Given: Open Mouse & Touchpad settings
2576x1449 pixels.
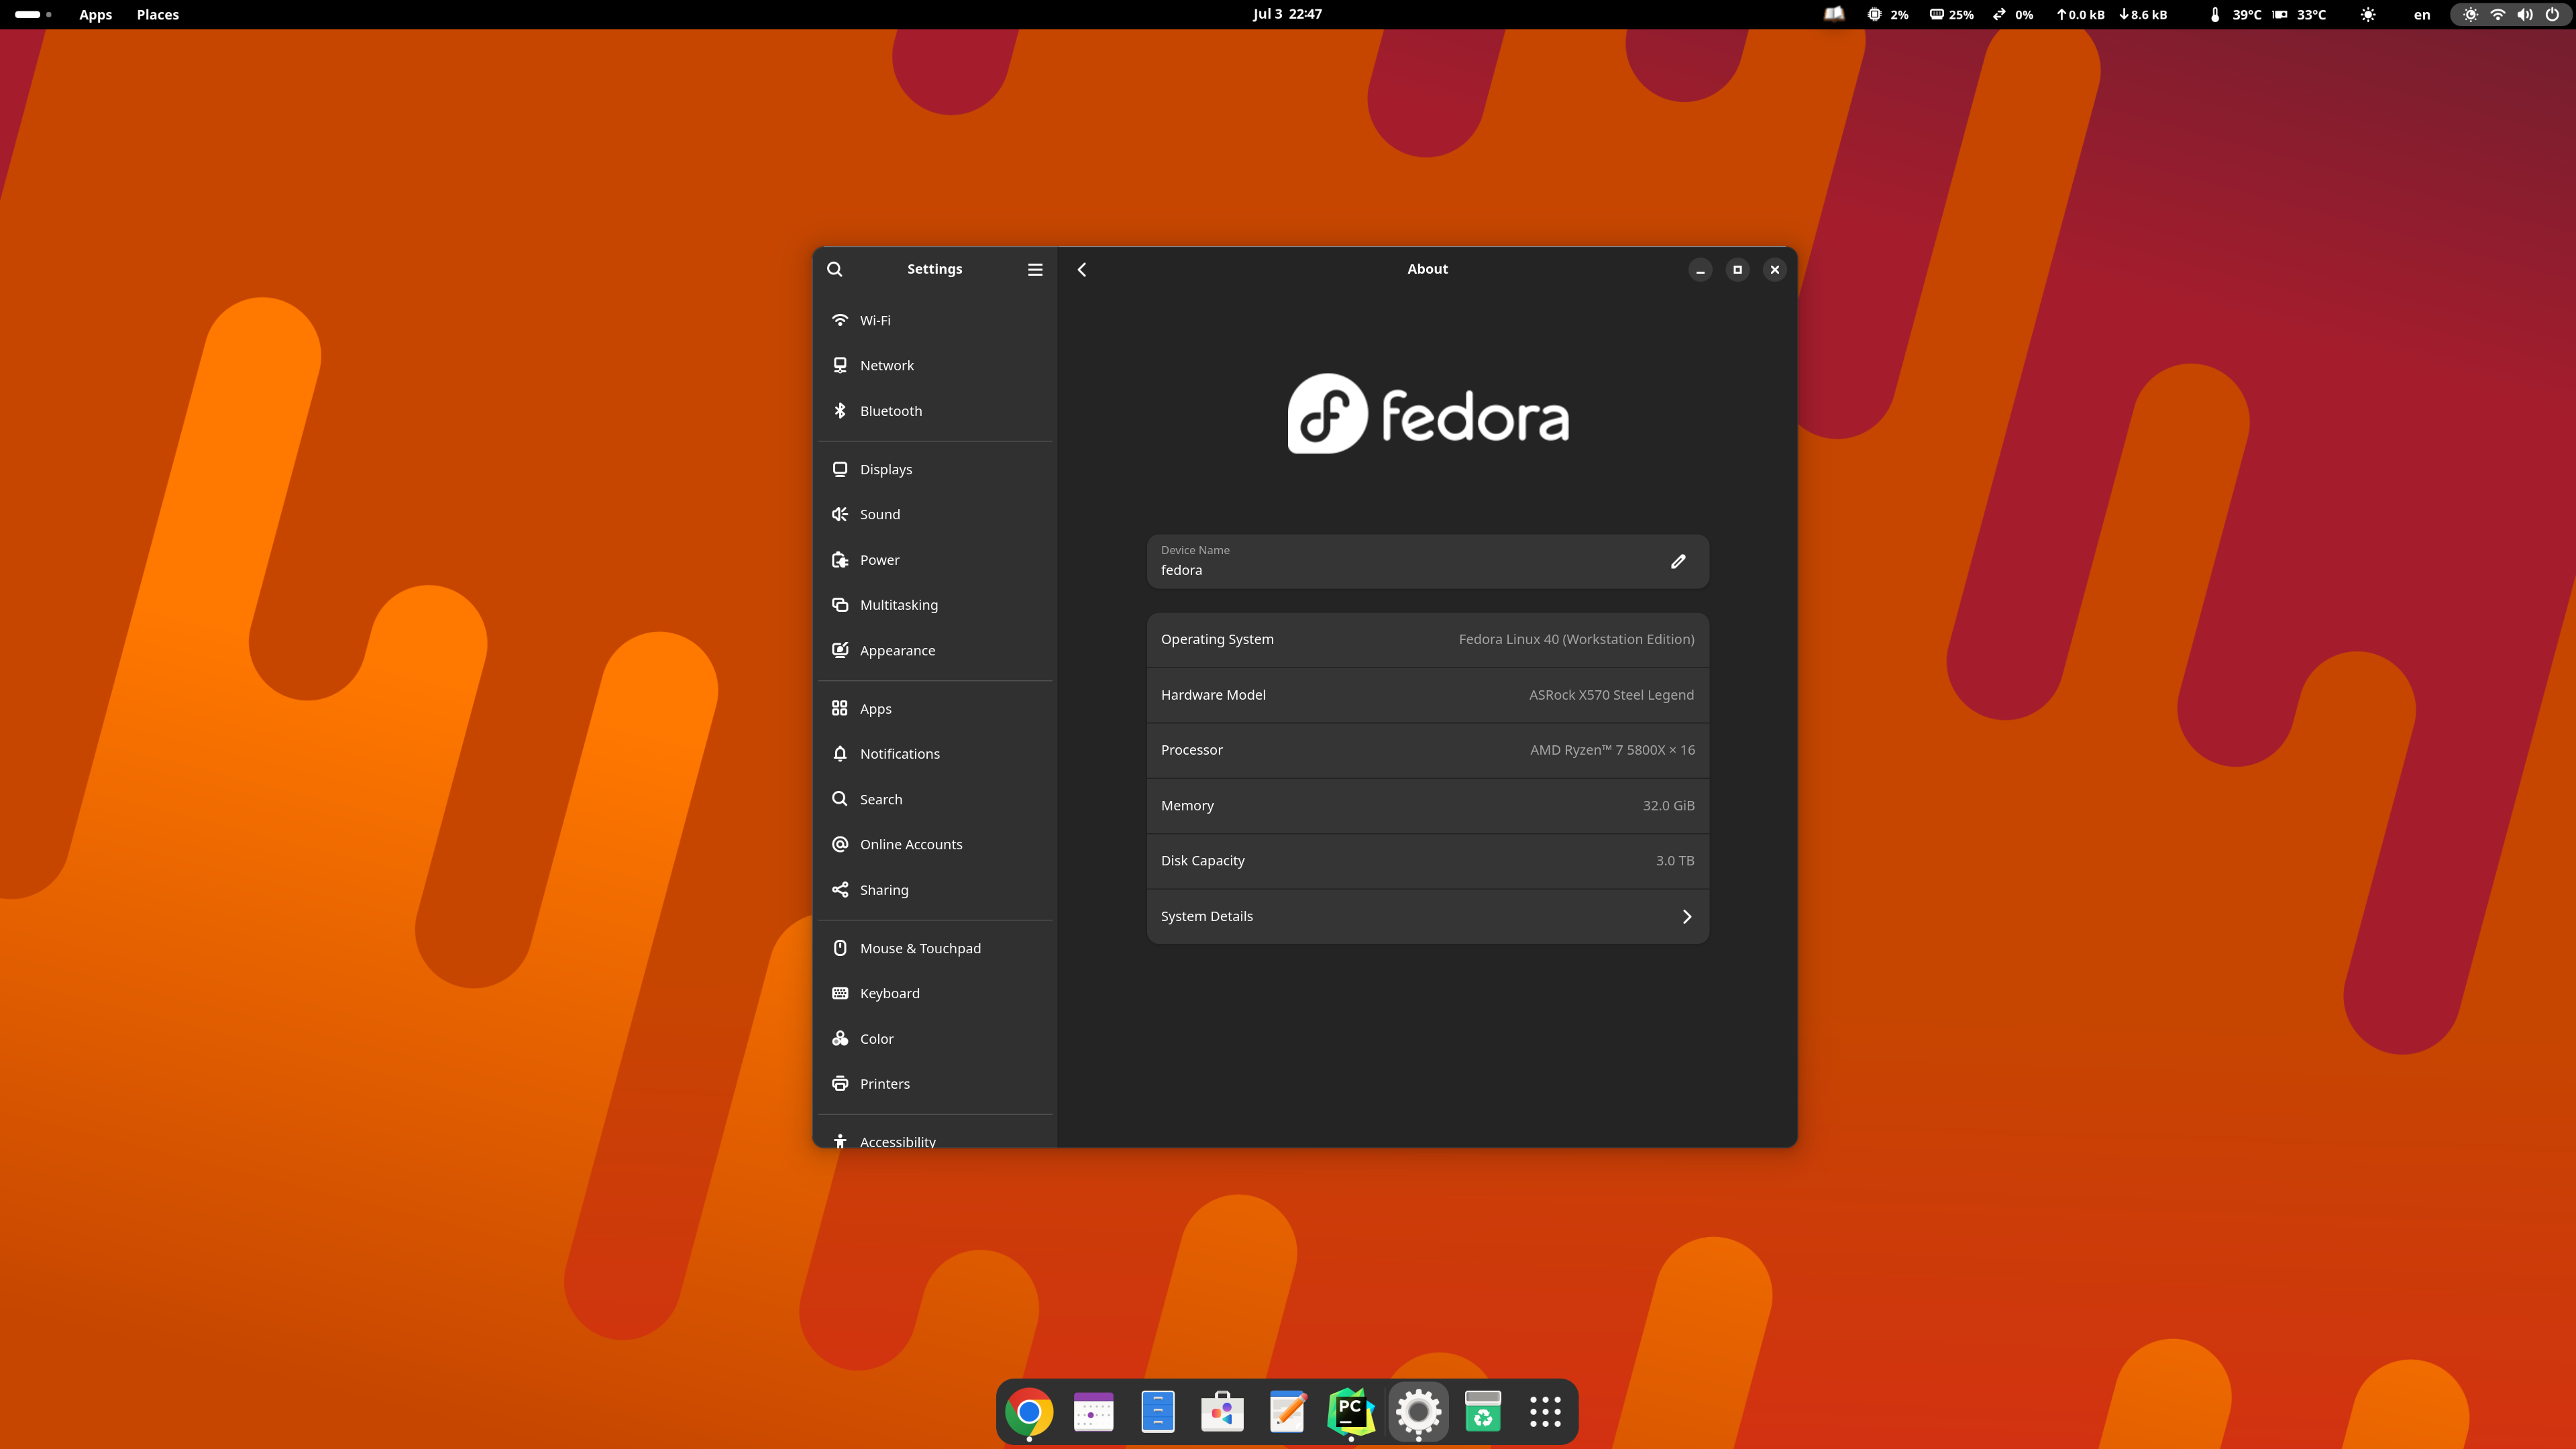Looking at the screenshot, I should (x=920, y=947).
